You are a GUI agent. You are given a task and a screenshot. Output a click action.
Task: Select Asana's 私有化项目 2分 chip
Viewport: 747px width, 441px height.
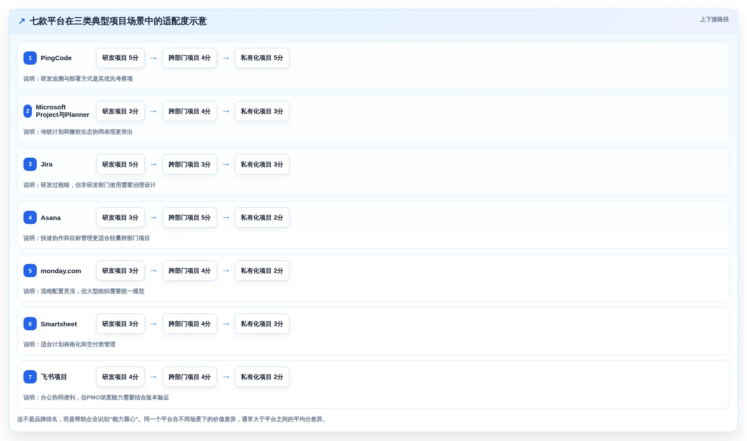(262, 217)
